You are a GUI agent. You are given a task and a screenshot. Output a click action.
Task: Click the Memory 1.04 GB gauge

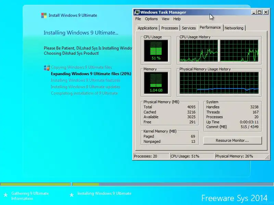[156, 83]
